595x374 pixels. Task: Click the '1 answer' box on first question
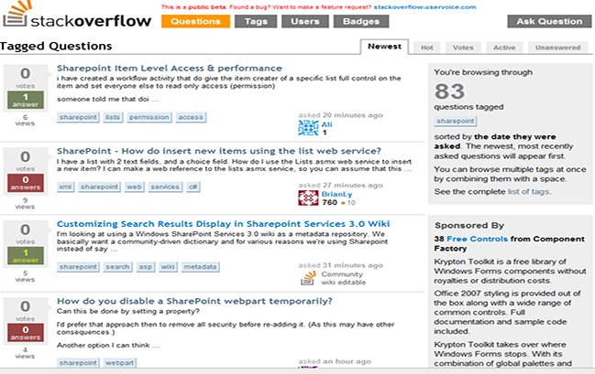tap(26, 100)
